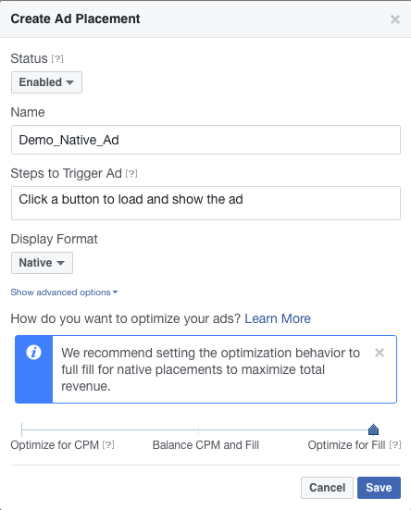Click the help icon next to Status

pyautogui.click(x=57, y=59)
